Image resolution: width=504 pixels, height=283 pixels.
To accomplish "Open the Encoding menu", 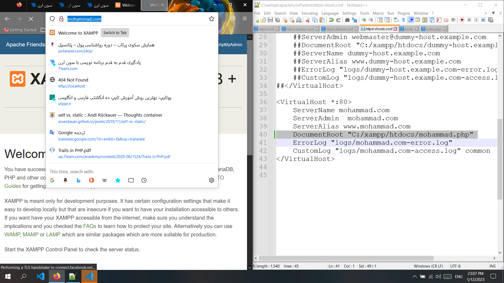I will 309,13.
